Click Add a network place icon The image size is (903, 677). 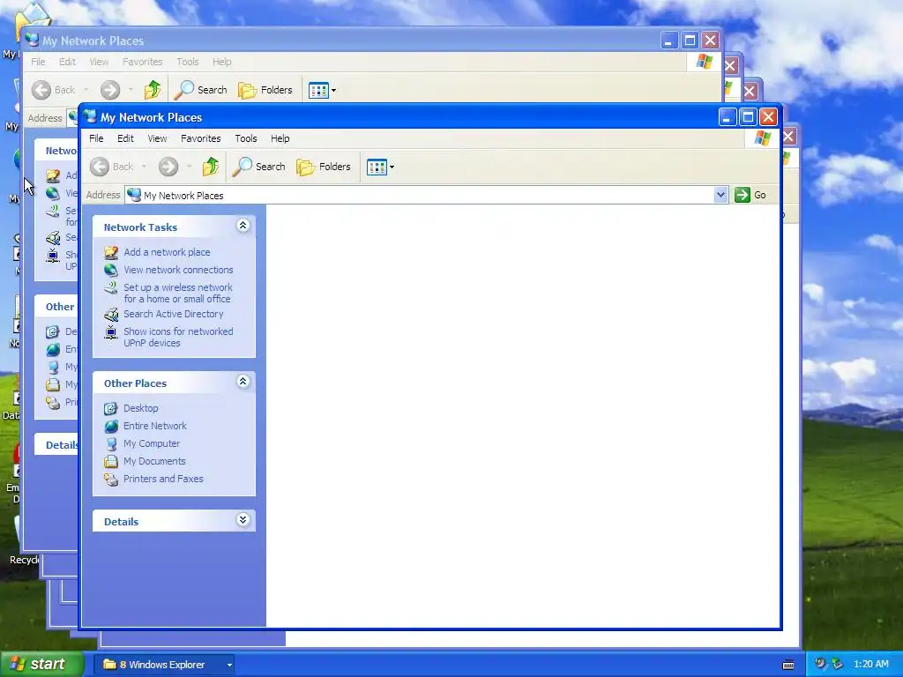coord(110,252)
